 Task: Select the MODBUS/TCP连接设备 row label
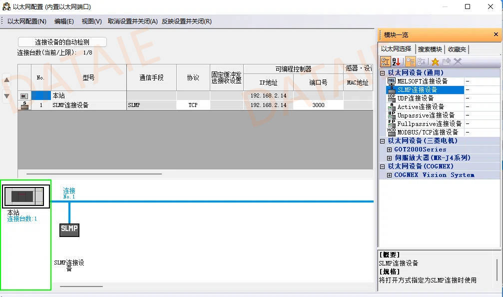428,132
